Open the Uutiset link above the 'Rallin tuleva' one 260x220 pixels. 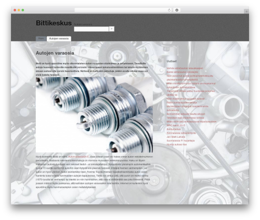[186, 99]
